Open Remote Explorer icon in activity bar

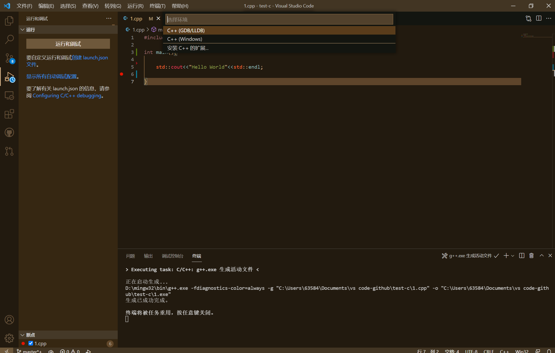9,95
